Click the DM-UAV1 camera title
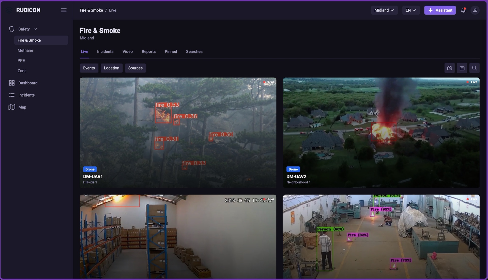 tap(93, 177)
